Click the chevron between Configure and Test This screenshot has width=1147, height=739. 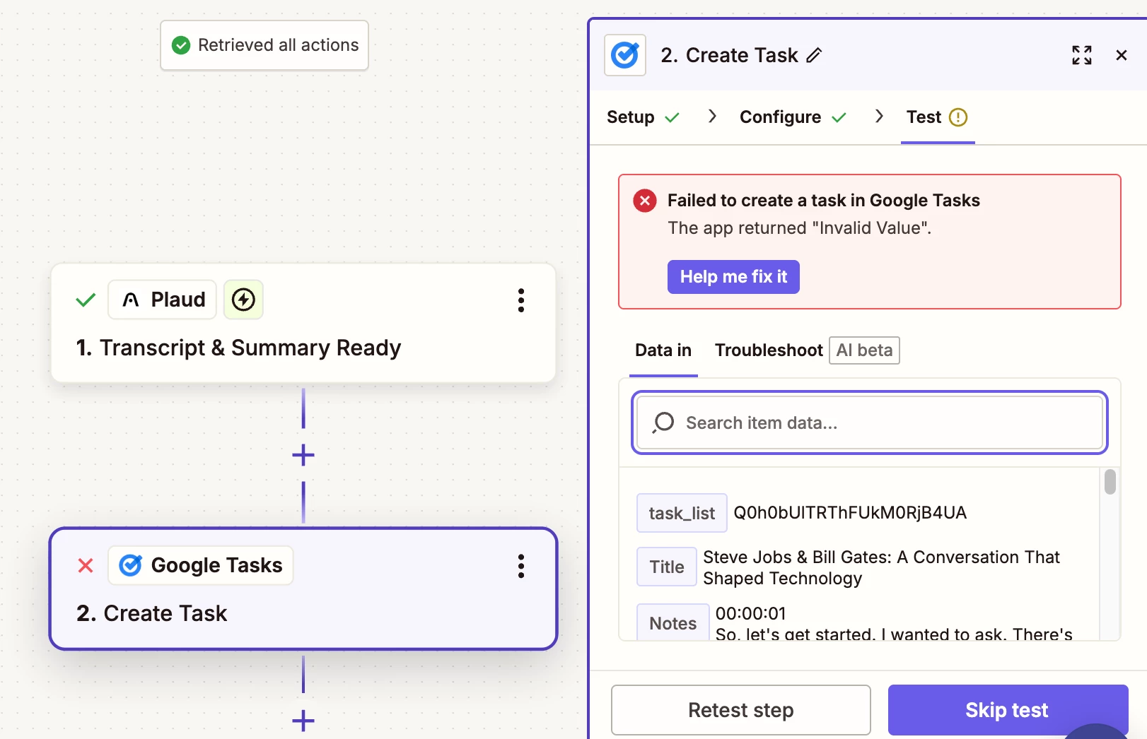point(879,116)
